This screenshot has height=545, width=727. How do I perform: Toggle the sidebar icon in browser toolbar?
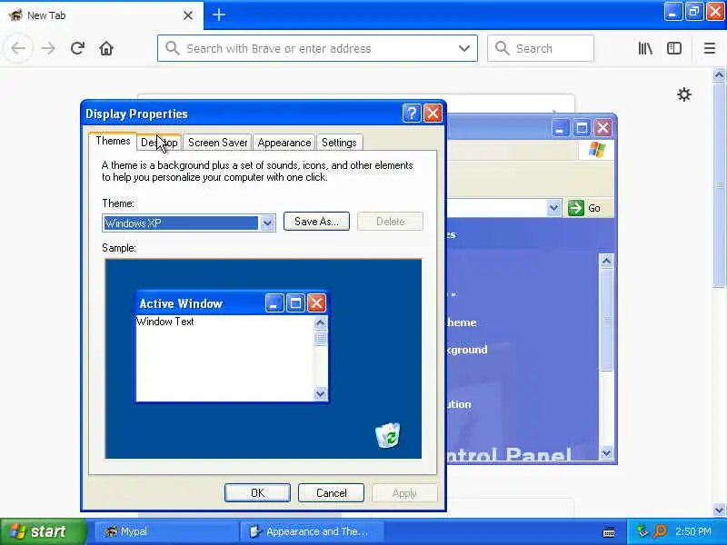click(674, 48)
